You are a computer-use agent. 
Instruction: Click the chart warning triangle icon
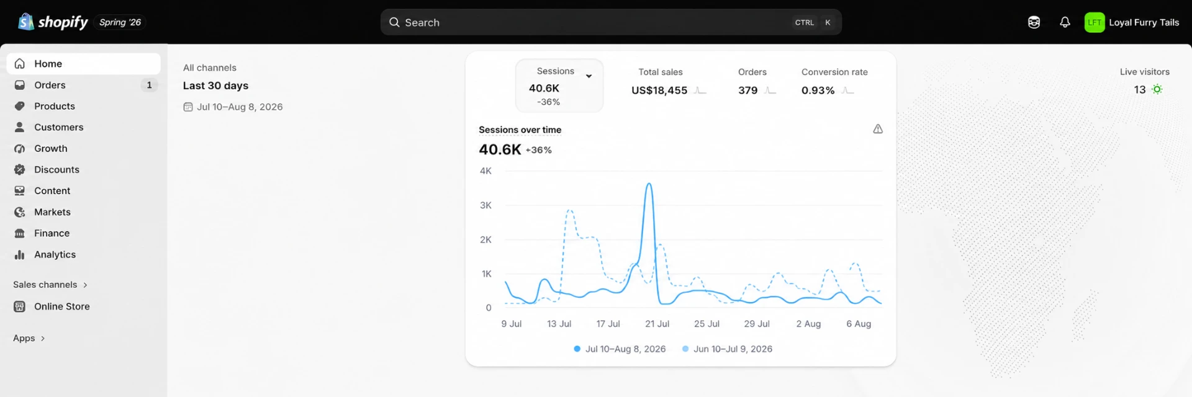point(878,129)
